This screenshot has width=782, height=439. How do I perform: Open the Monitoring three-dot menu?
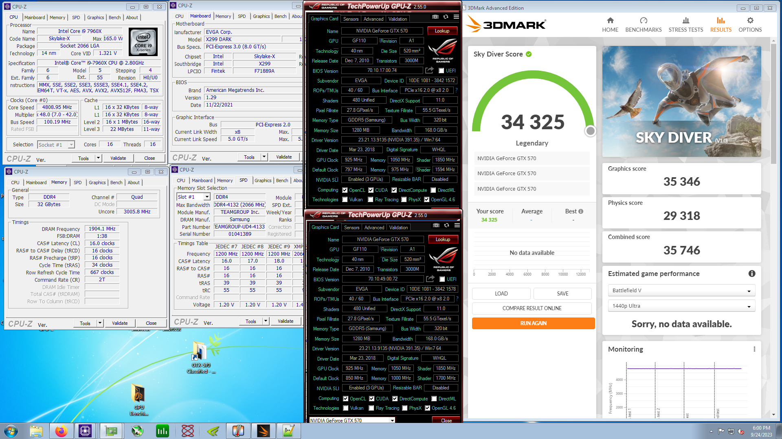coord(754,349)
